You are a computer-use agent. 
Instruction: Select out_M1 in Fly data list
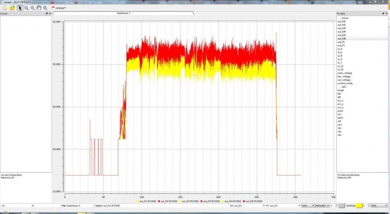tap(342, 21)
